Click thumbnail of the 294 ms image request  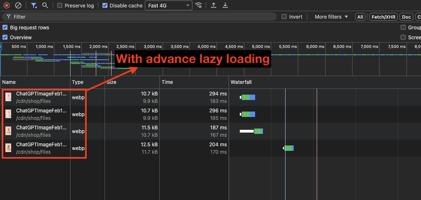coord(9,97)
